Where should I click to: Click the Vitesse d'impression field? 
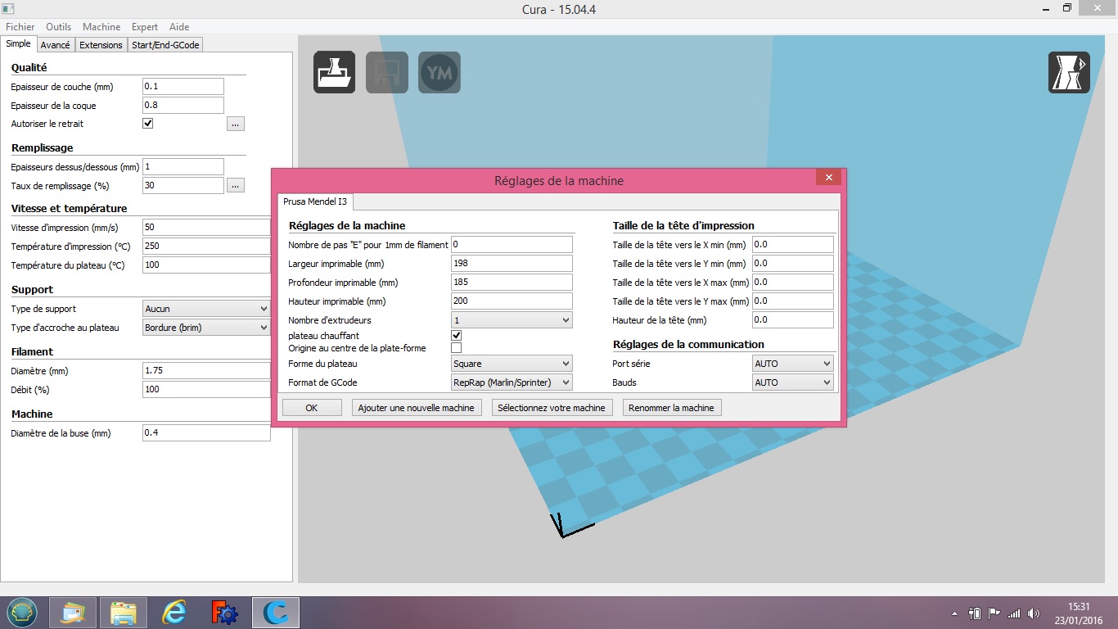206,227
